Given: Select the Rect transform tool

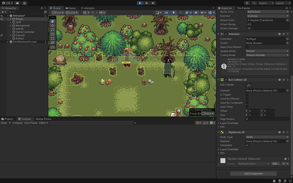Looking at the screenshot, I should point(53,37).
